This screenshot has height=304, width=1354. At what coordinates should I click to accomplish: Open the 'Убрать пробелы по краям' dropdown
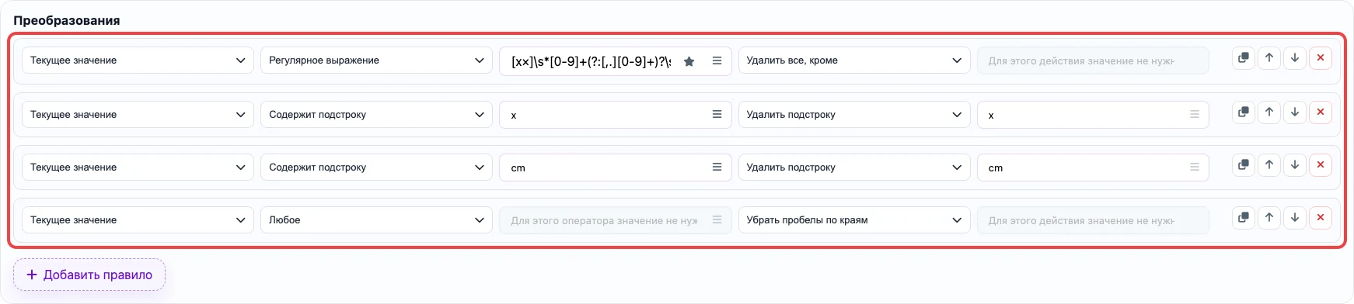[854, 219]
